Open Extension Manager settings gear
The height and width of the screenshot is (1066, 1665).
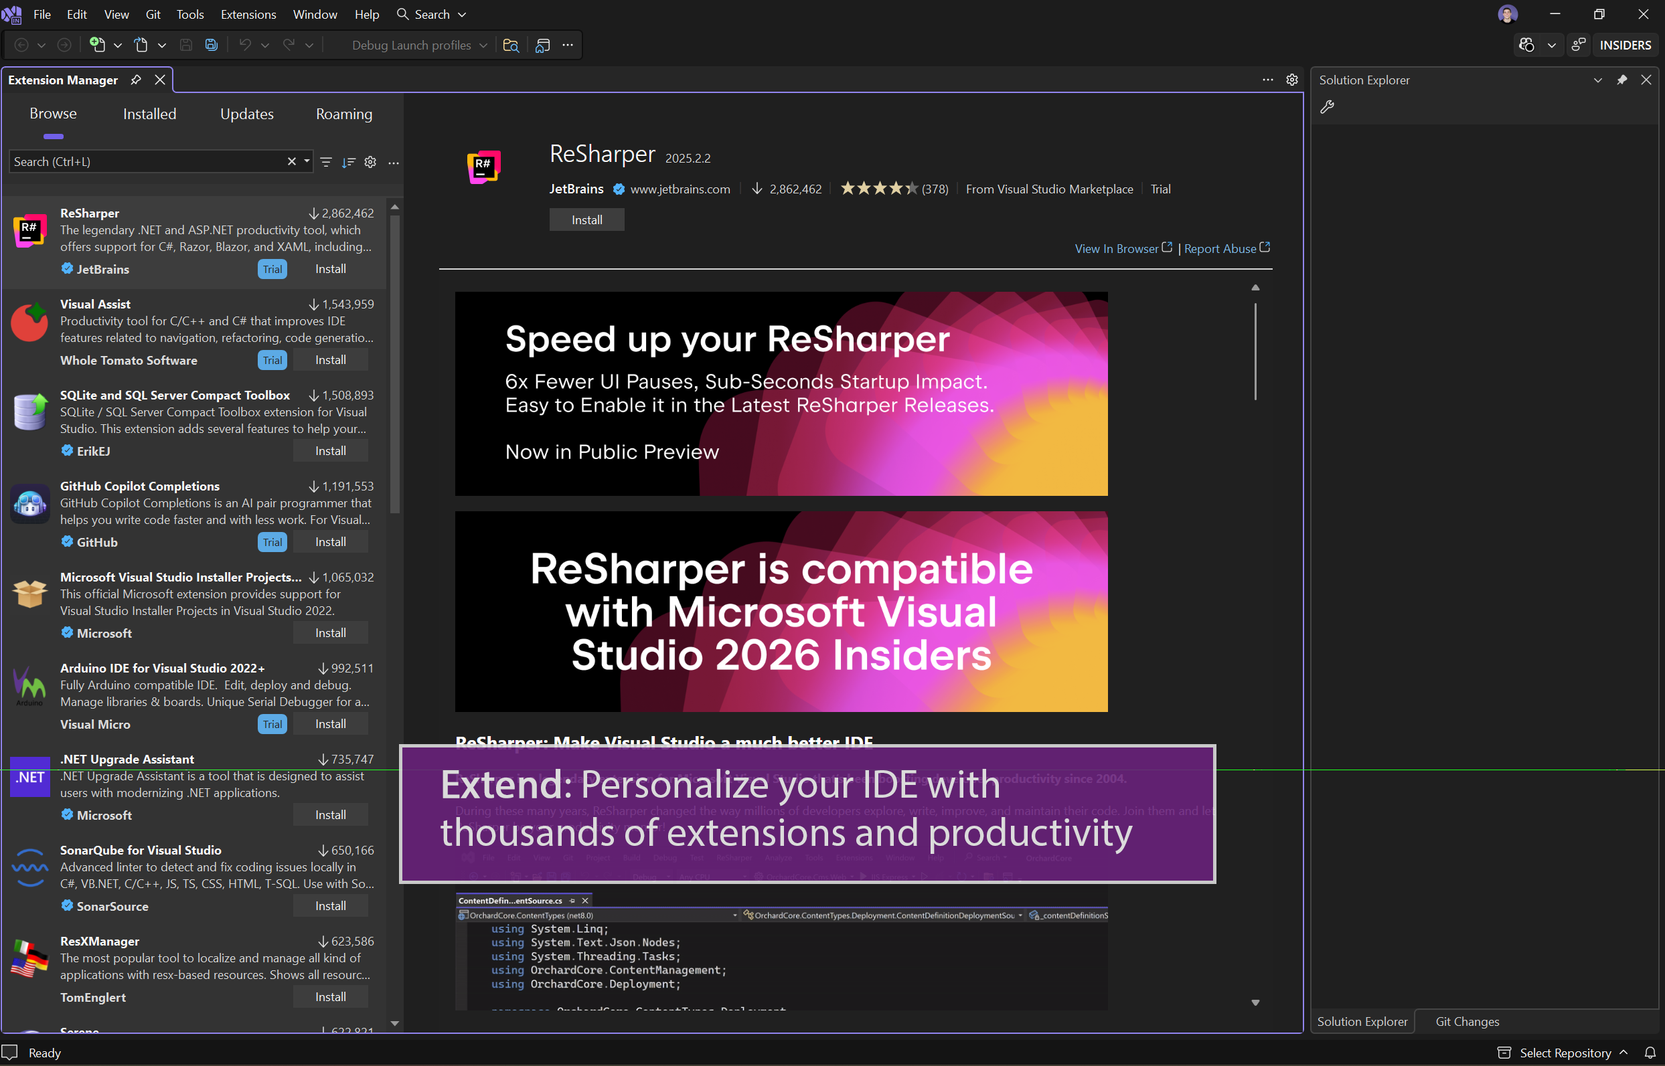[x=370, y=161]
